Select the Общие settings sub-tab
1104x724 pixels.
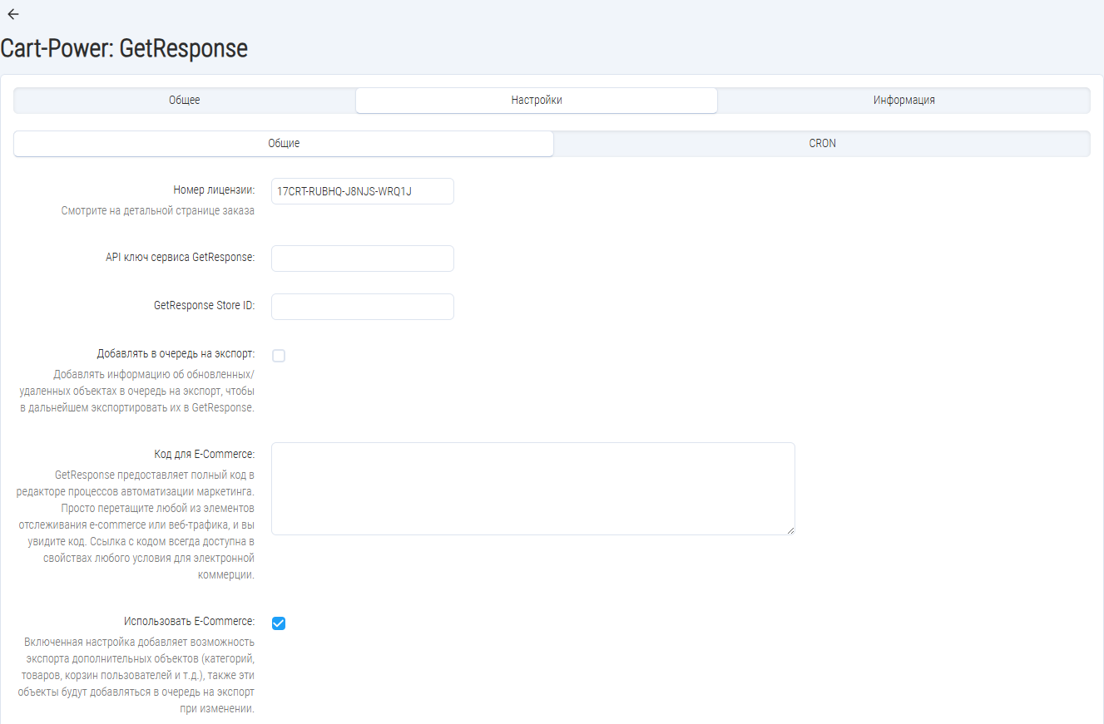click(284, 143)
